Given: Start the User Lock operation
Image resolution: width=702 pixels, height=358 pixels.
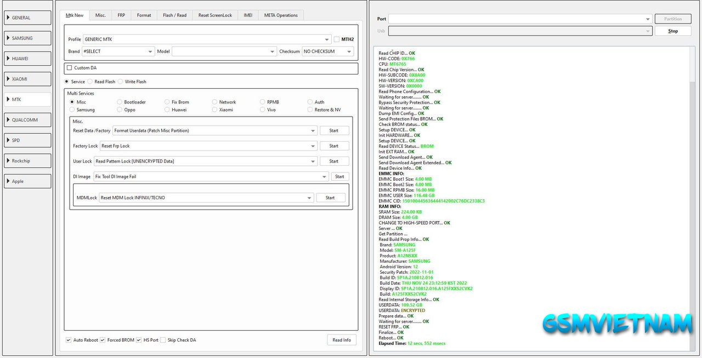Looking at the screenshot, I should click(x=334, y=161).
